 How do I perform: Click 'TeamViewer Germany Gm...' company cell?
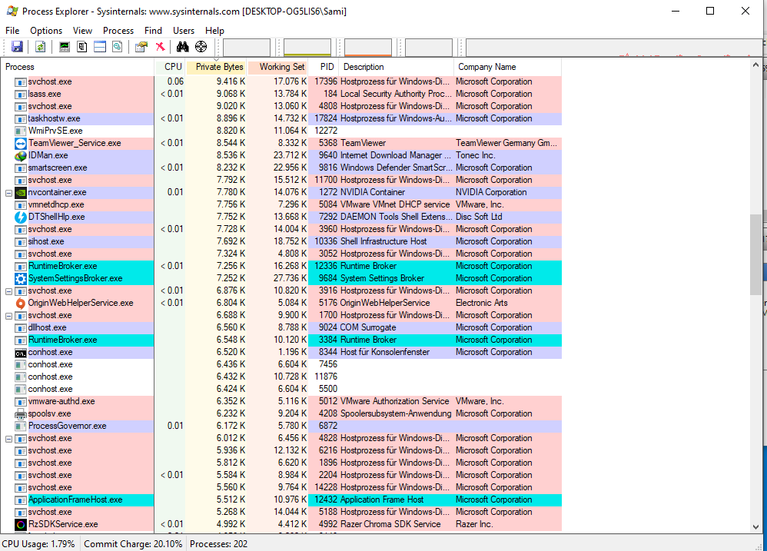pos(506,143)
